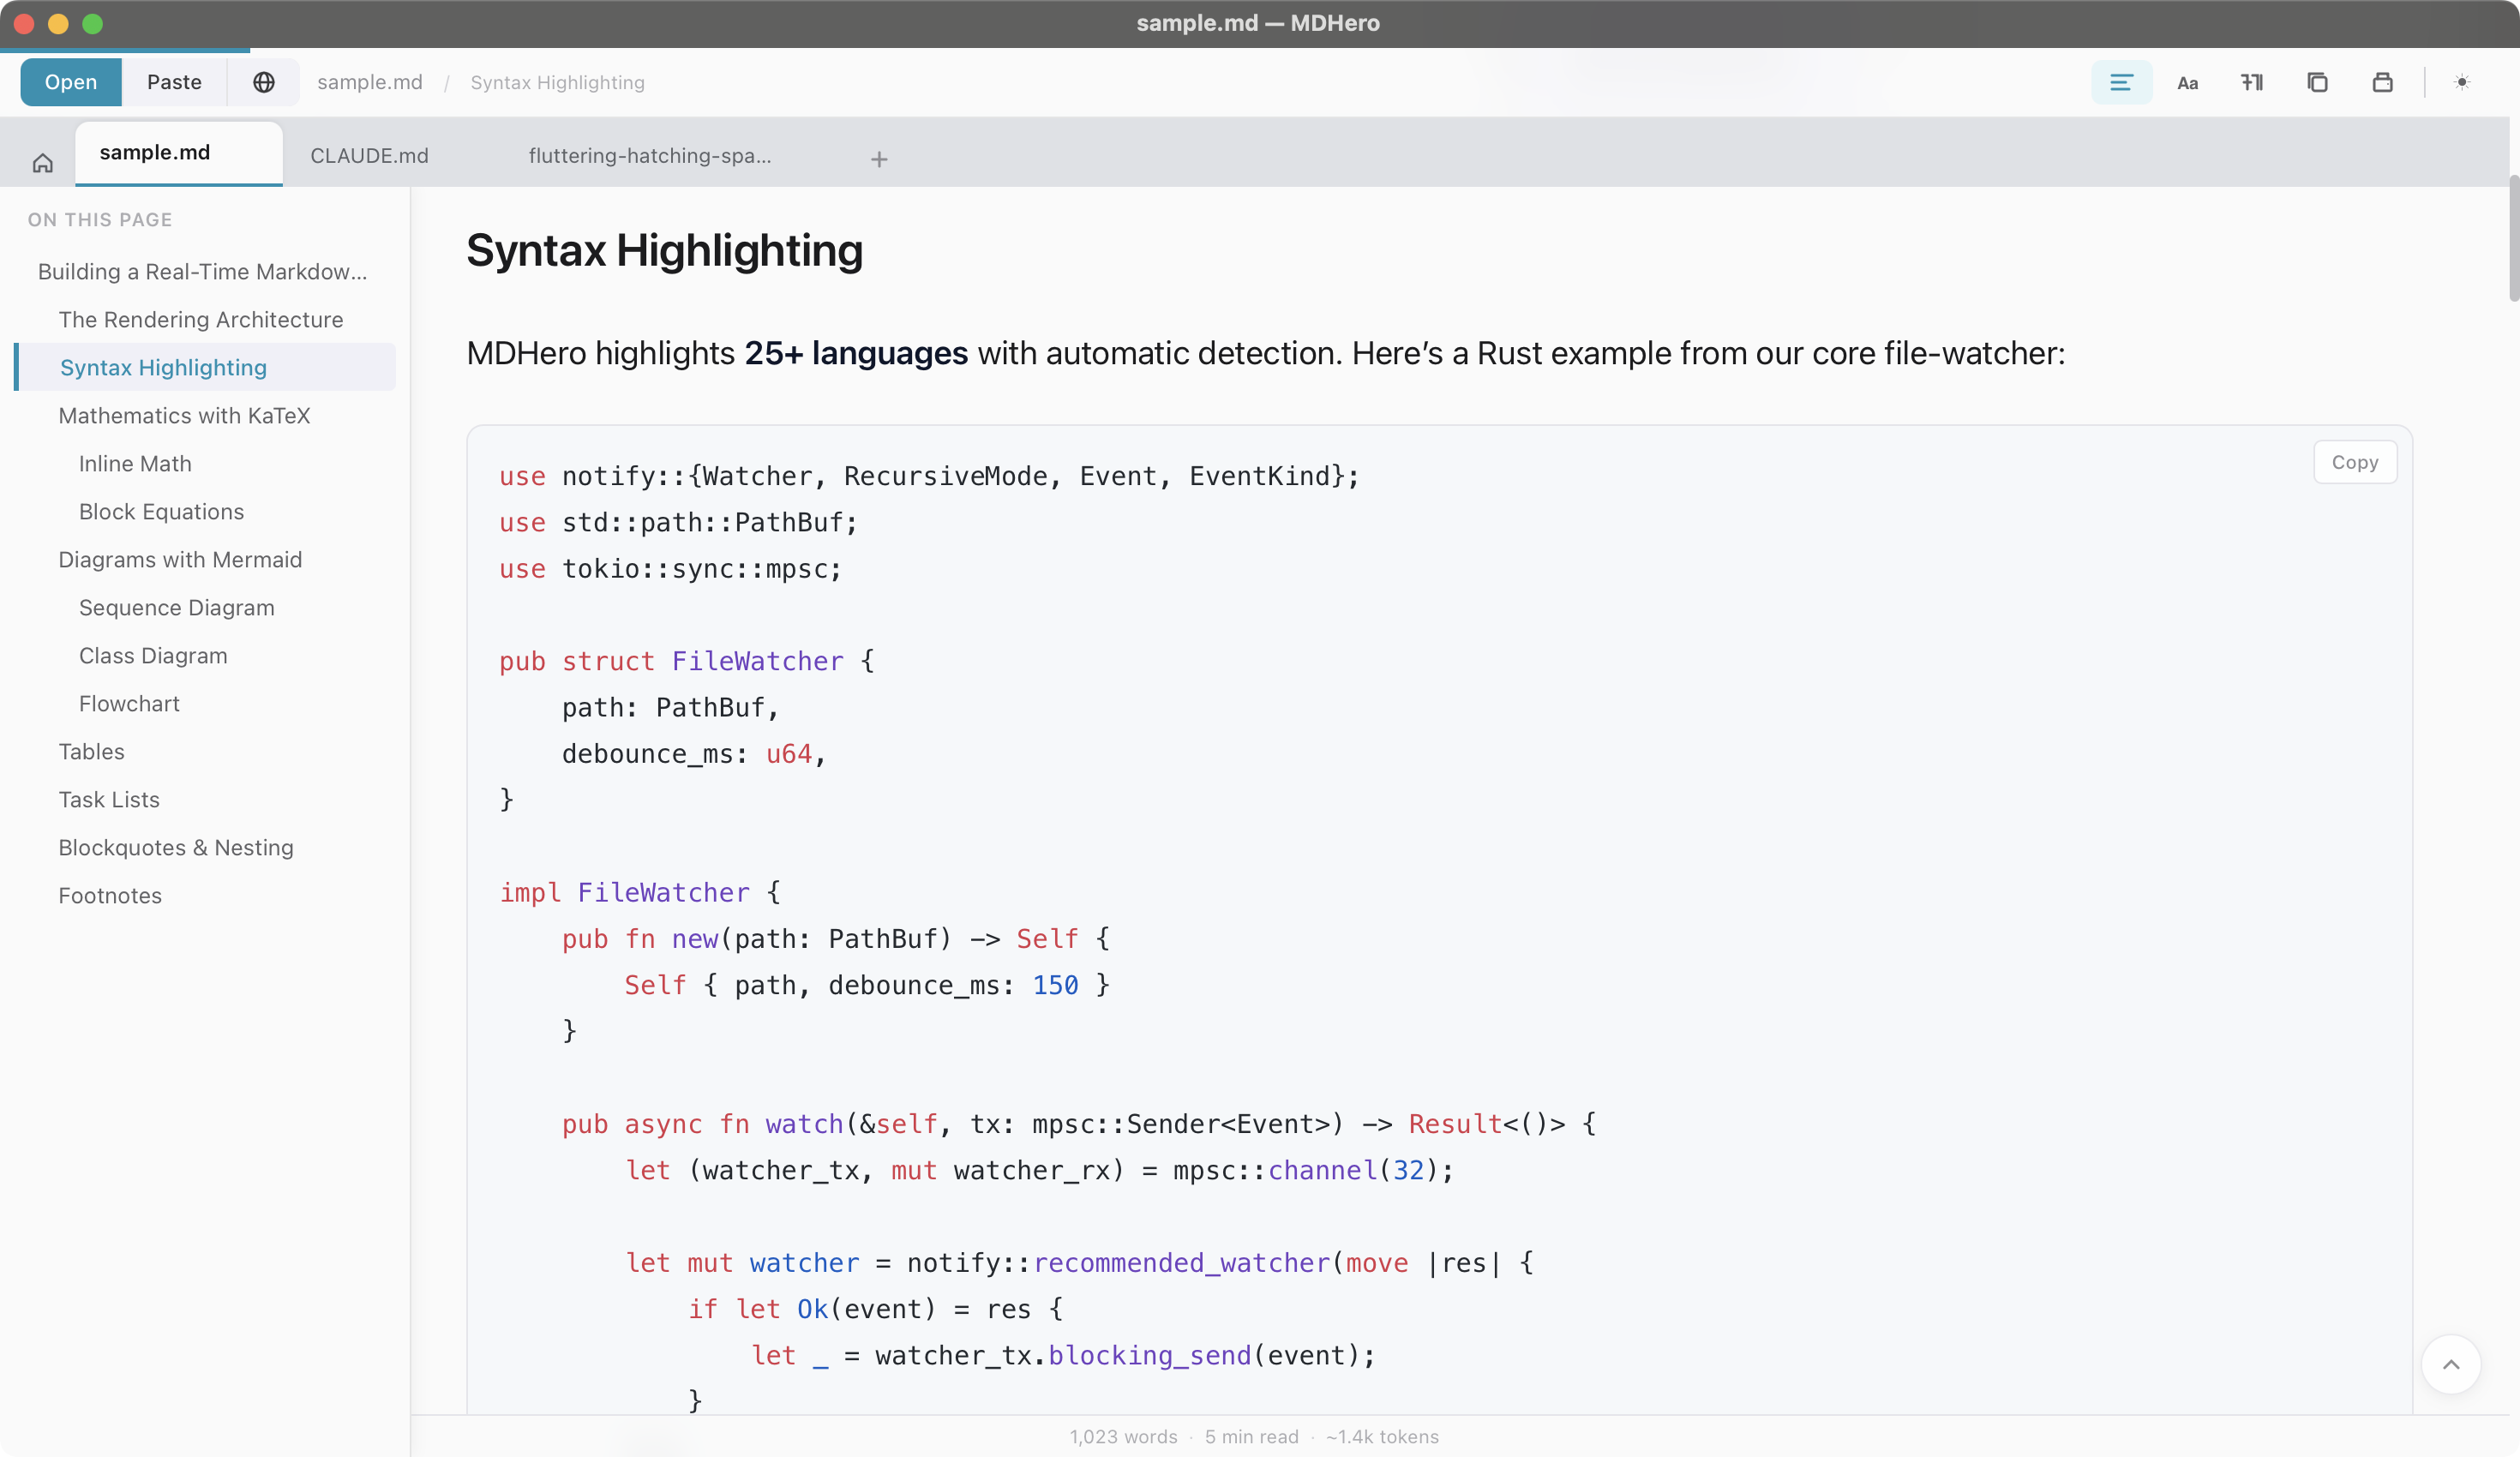The height and width of the screenshot is (1457, 2520).
Task: Click the 'ON THIS PAGE' sidebar header
Action: 100,219
